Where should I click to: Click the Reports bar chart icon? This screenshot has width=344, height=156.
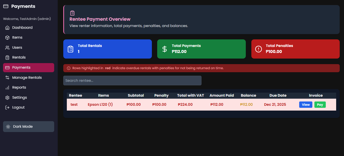(7, 88)
